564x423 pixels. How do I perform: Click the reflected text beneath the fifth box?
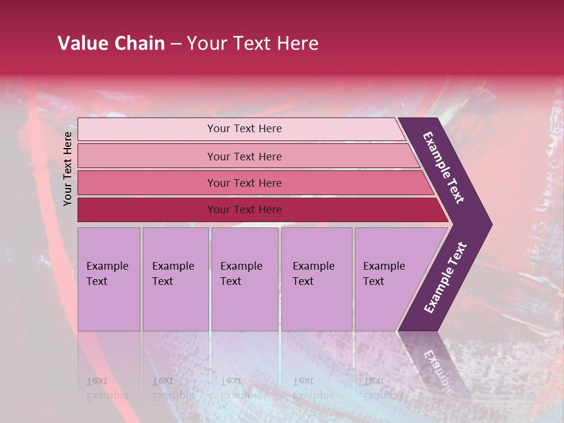(x=384, y=388)
